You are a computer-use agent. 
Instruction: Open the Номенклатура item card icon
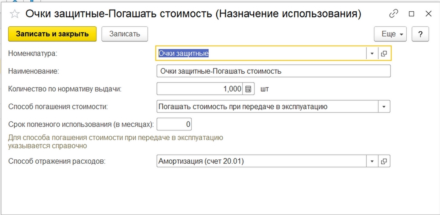pos(384,53)
